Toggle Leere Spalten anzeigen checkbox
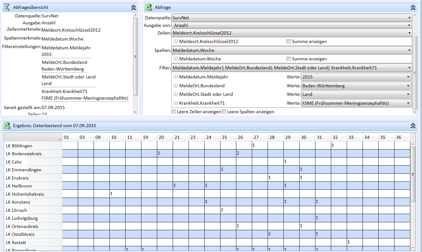The height and width of the screenshot is (252, 422). tap(224, 112)
